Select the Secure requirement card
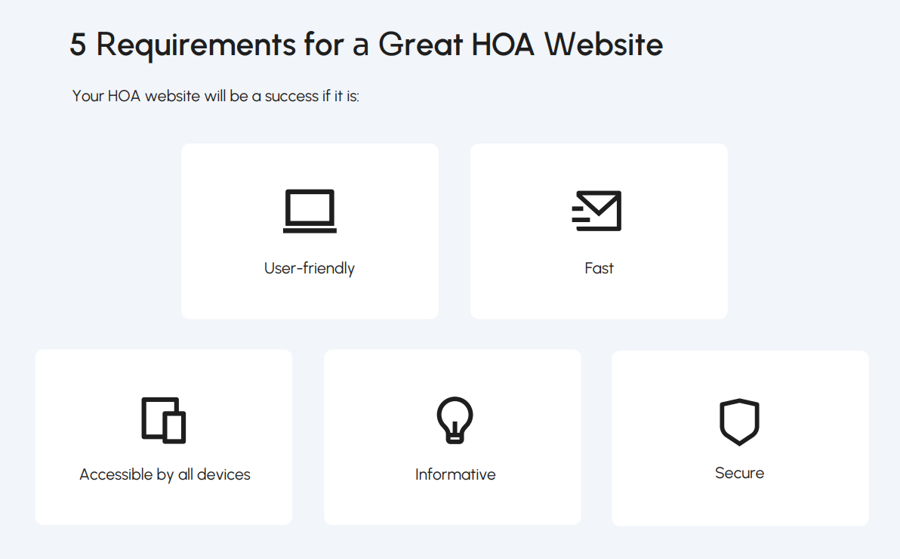The image size is (900, 559). pos(740,438)
